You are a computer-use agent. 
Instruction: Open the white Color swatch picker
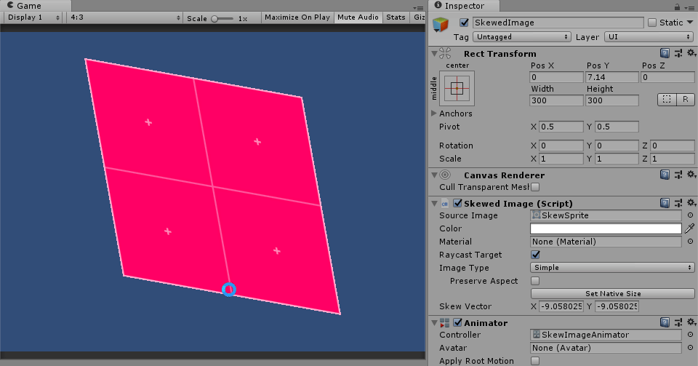(x=606, y=228)
